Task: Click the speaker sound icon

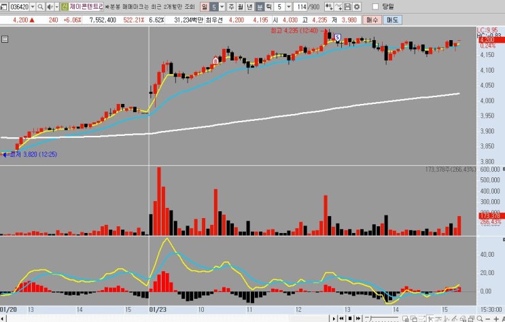Action: pos(50,7)
